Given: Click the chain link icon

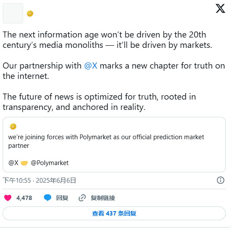Looking at the screenshot, I should (82, 198).
